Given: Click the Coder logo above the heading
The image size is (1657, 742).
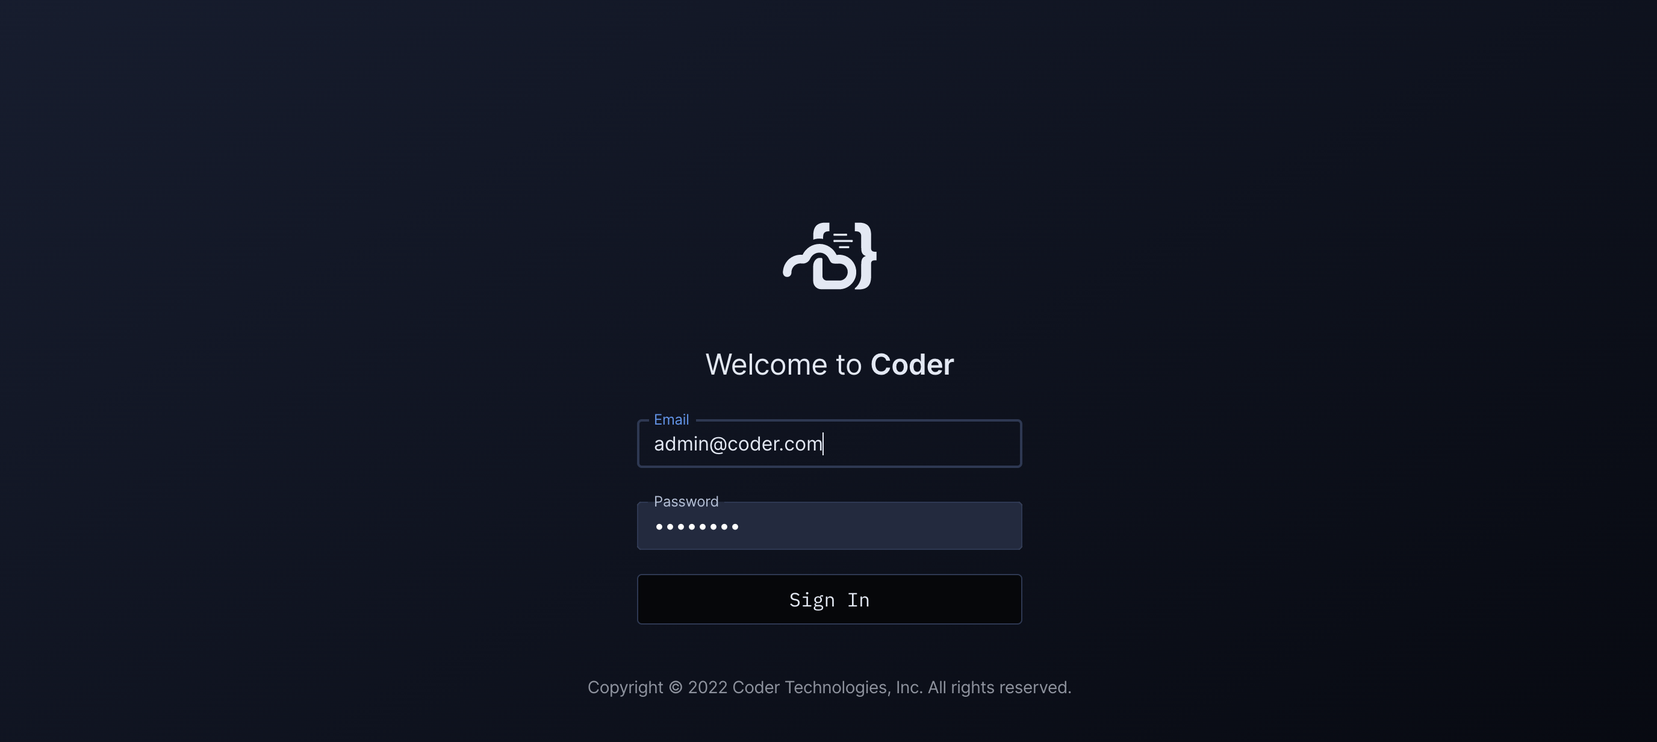Looking at the screenshot, I should [829, 256].
